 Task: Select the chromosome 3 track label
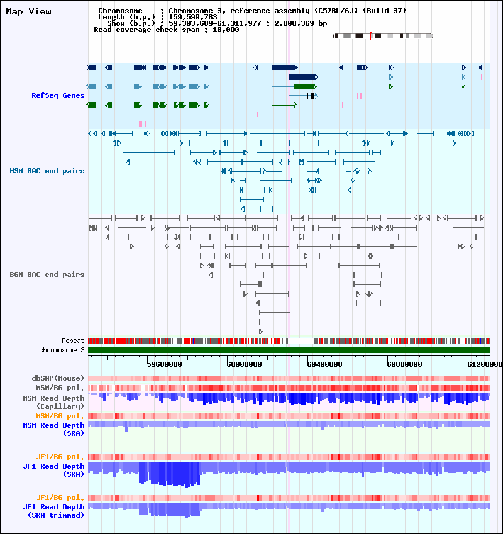[62, 350]
